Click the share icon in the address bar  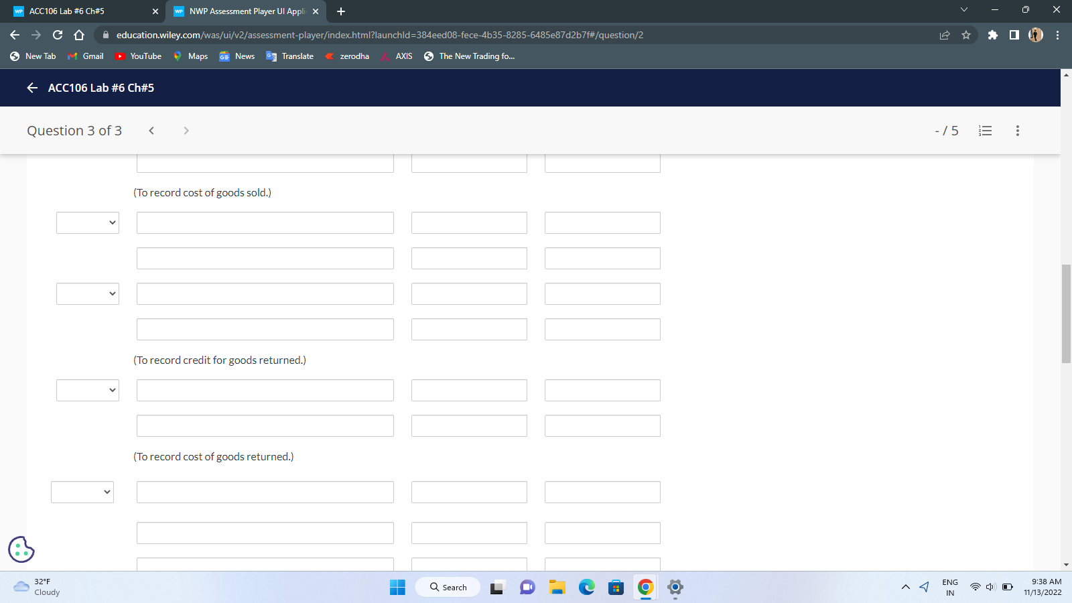point(945,35)
